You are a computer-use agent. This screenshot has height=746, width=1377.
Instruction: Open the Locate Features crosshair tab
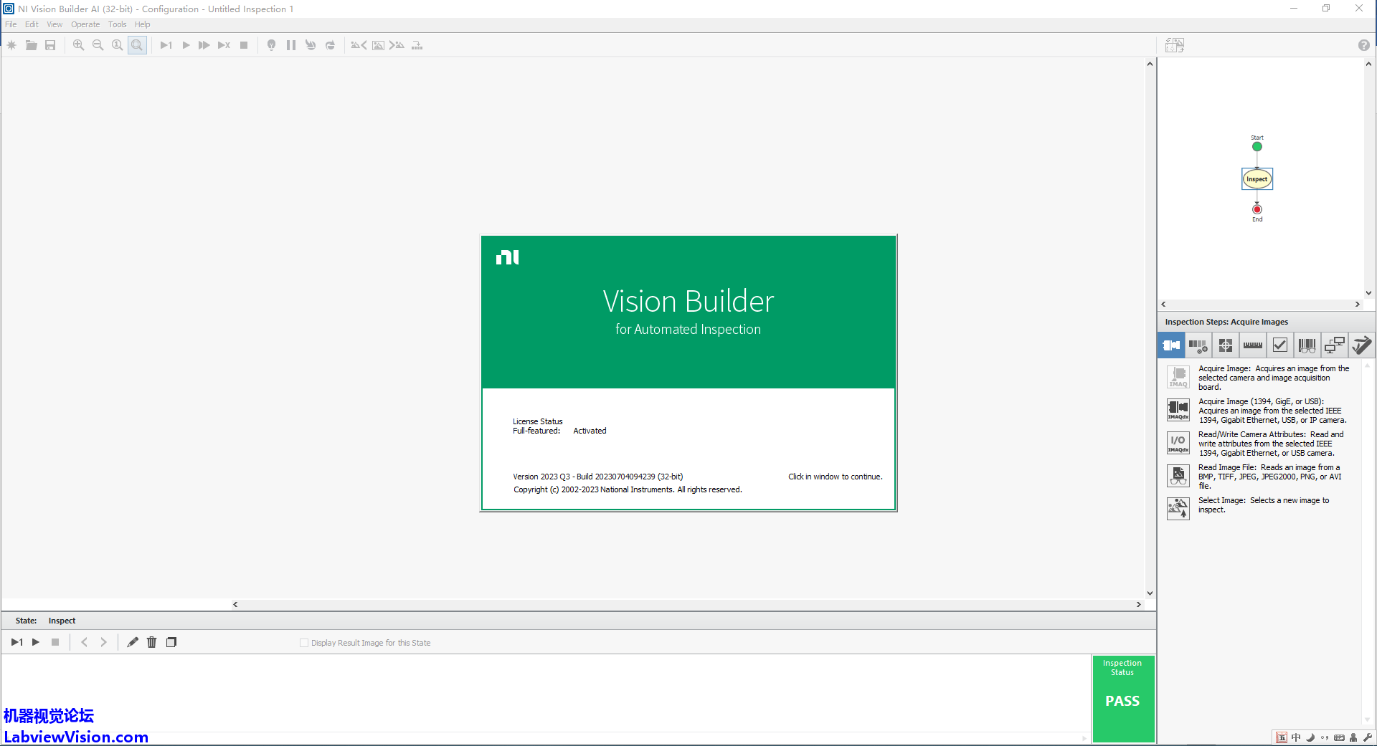click(x=1226, y=345)
